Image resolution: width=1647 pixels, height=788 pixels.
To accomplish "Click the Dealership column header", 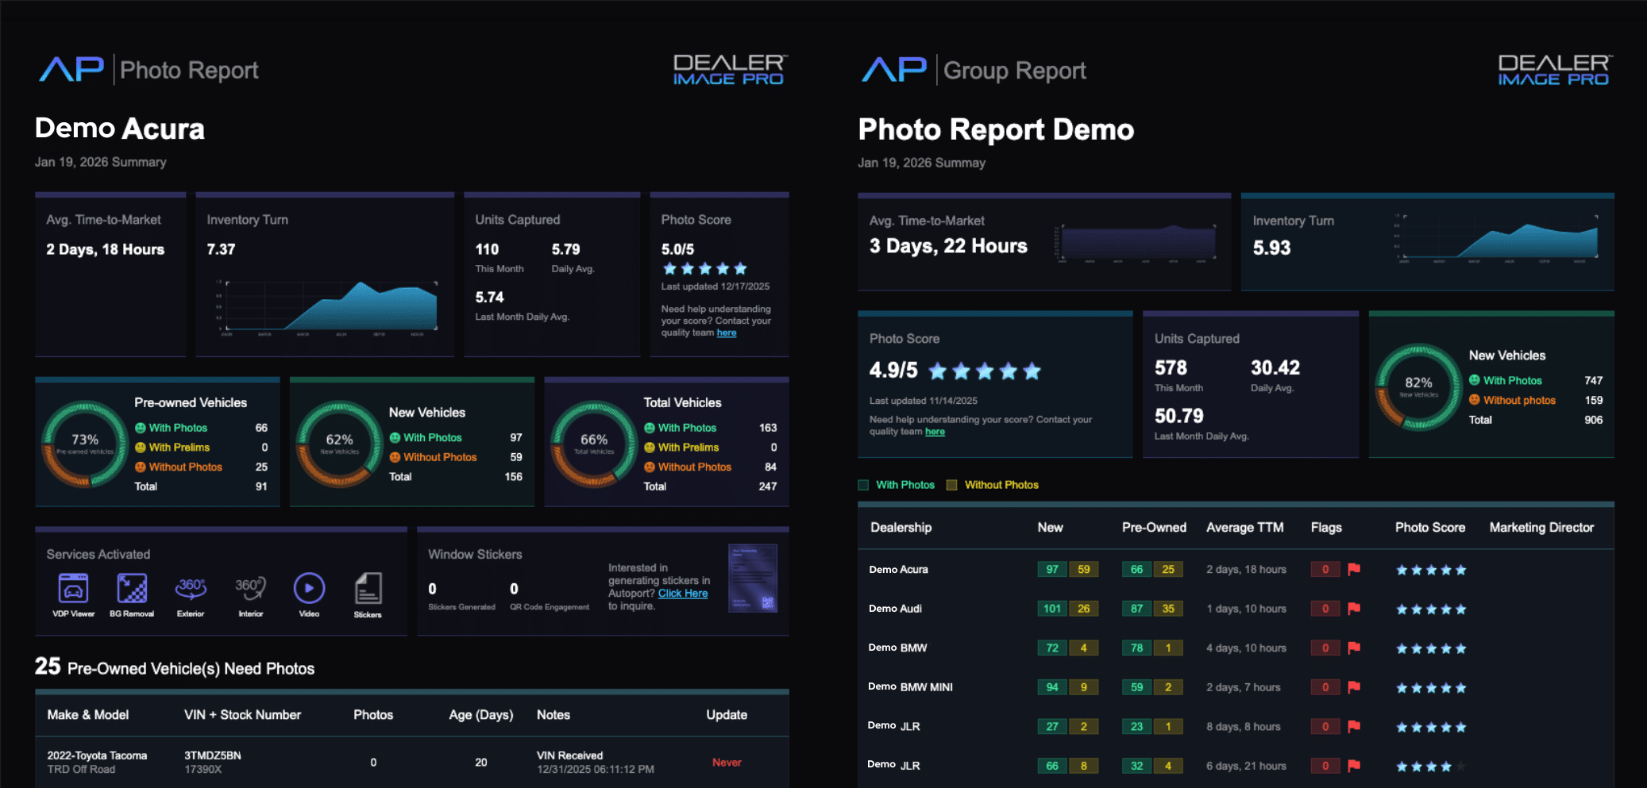I will (x=901, y=528).
